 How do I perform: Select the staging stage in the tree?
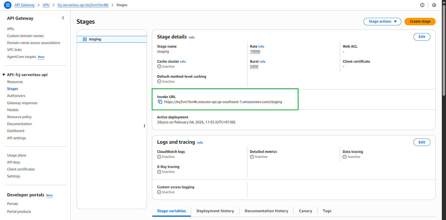pyautogui.click(x=112, y=39)
